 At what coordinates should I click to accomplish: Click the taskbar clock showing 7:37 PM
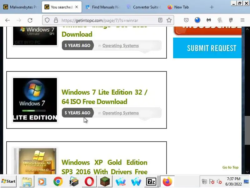233,181
